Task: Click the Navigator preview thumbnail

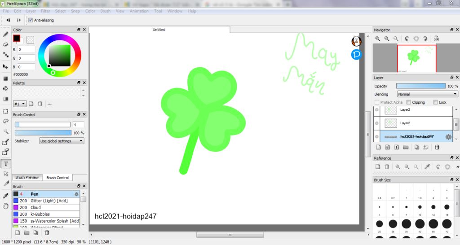Action: tap(416, 58)
